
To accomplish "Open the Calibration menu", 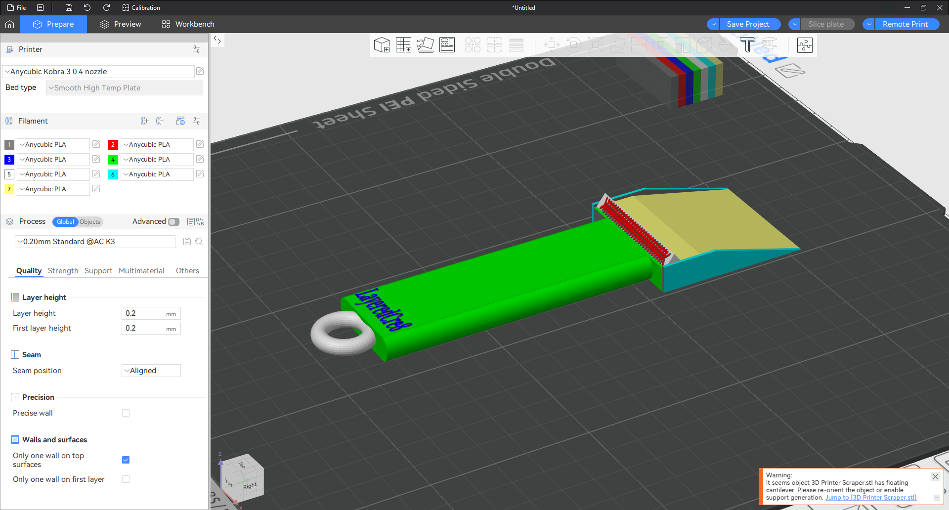I will 141,8.
